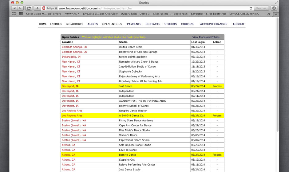This screenshot has height=172, width=289.
Task: Open the jQuery Rain Demo 3 bookmark
Action: click(x=135, y=14)
